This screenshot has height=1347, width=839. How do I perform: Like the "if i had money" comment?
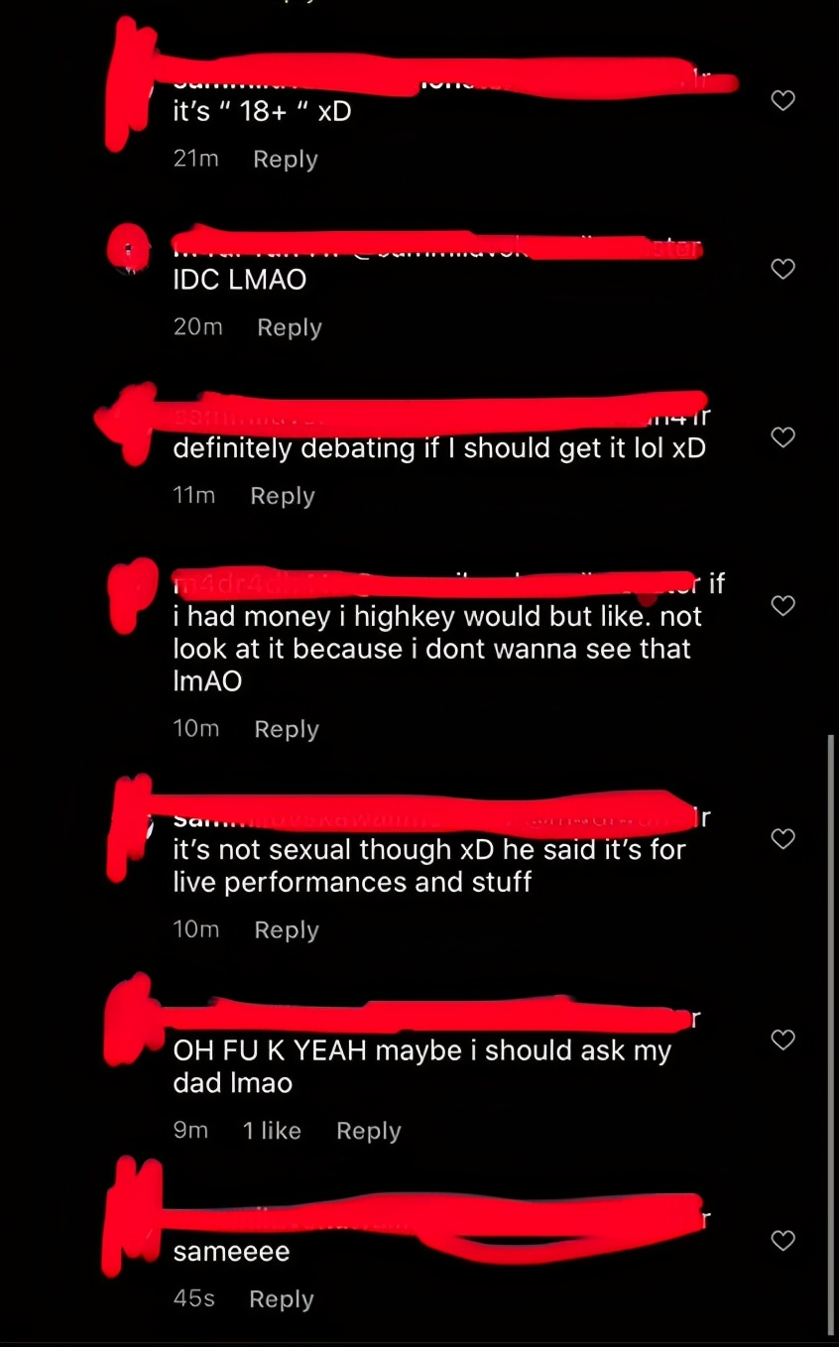[x=783, y=605]
